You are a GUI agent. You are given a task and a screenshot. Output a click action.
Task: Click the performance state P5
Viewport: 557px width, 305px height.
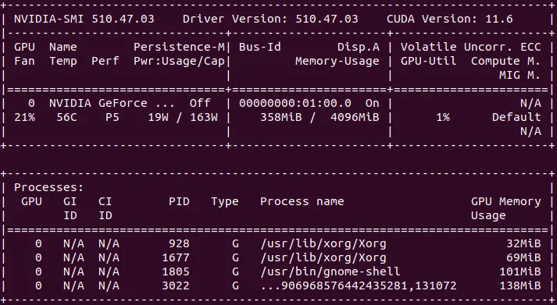coord(112,117)
